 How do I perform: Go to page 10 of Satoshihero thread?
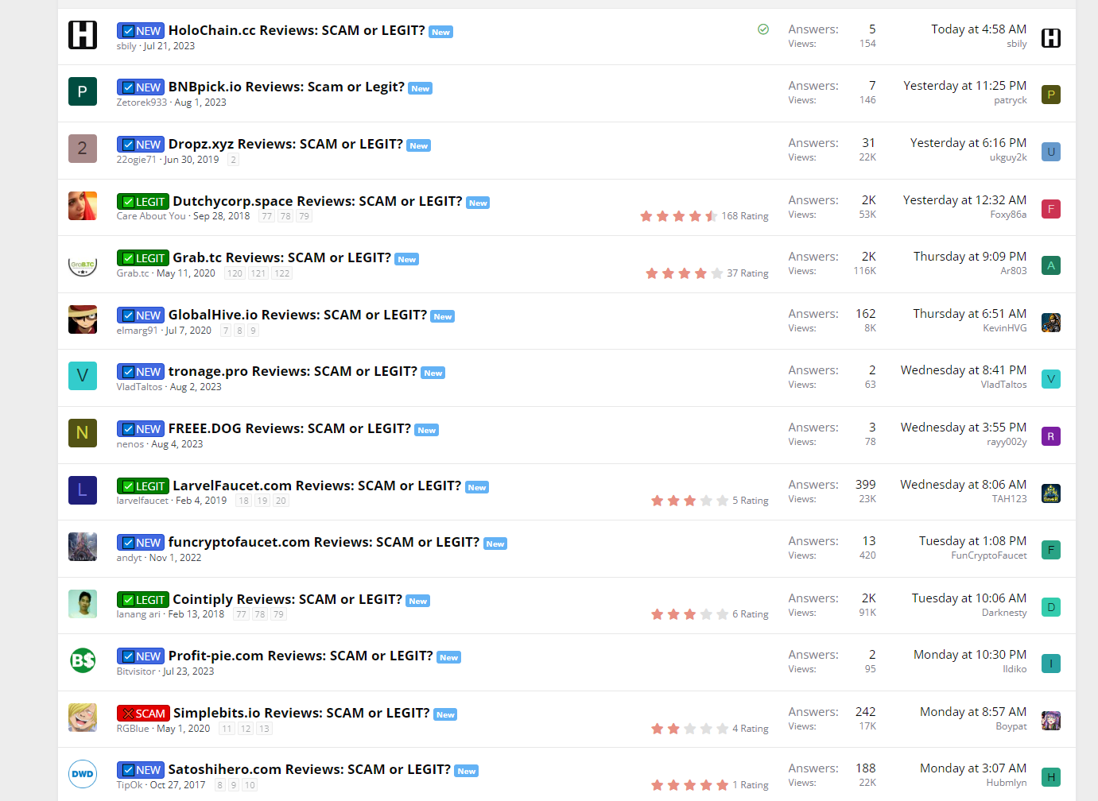tap(250, 785)
